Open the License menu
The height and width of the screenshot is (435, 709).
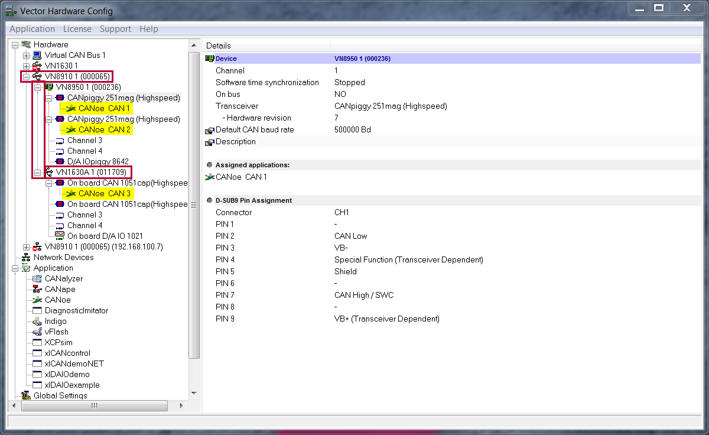click(x=77, y=29)
